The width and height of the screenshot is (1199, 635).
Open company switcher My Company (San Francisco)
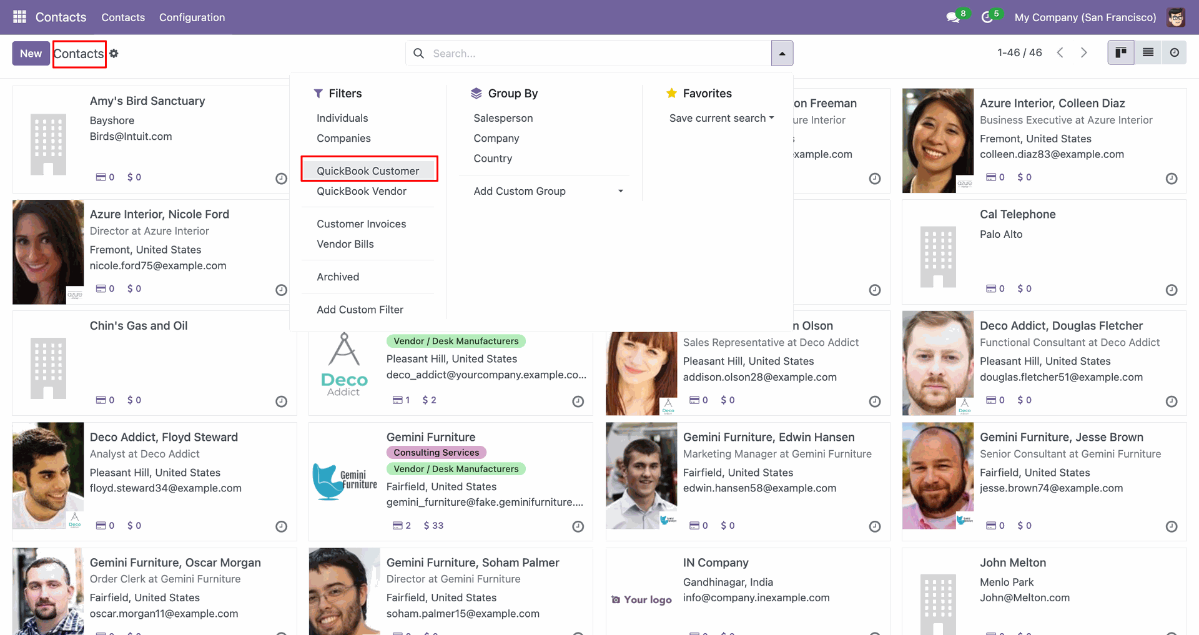point(1085,17)
